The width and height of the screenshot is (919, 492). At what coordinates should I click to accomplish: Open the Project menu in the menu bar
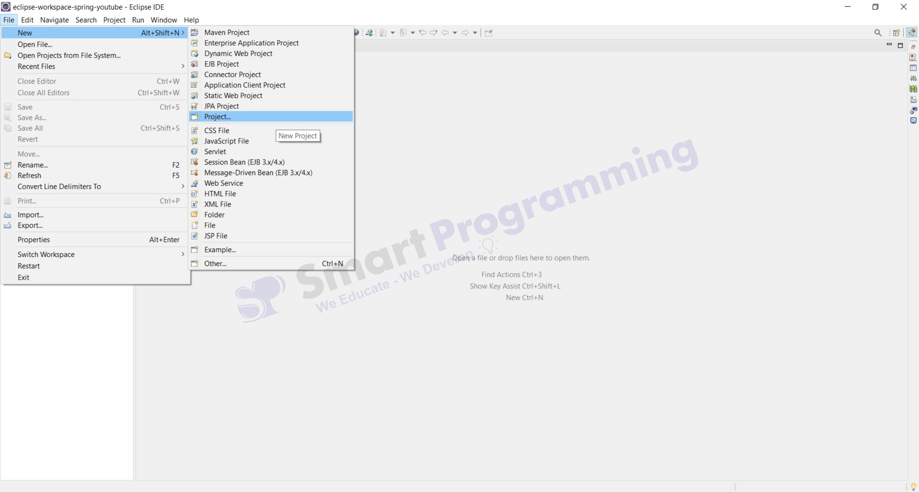point(114,20)
